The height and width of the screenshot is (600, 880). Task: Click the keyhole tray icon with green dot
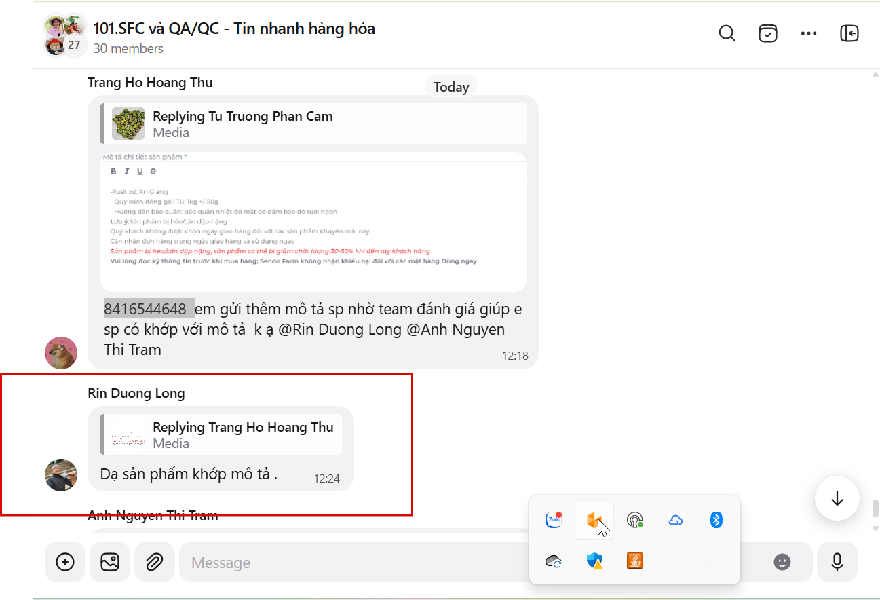click(x=635, y=520)
